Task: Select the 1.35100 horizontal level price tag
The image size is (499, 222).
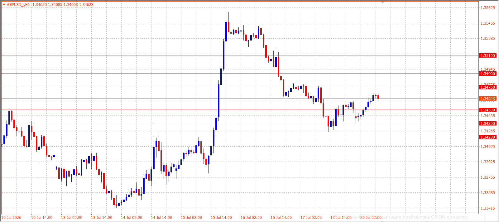Action: coord(487,55)
